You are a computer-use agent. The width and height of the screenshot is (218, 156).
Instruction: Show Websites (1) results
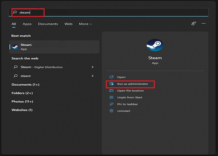tap(22, 110)
